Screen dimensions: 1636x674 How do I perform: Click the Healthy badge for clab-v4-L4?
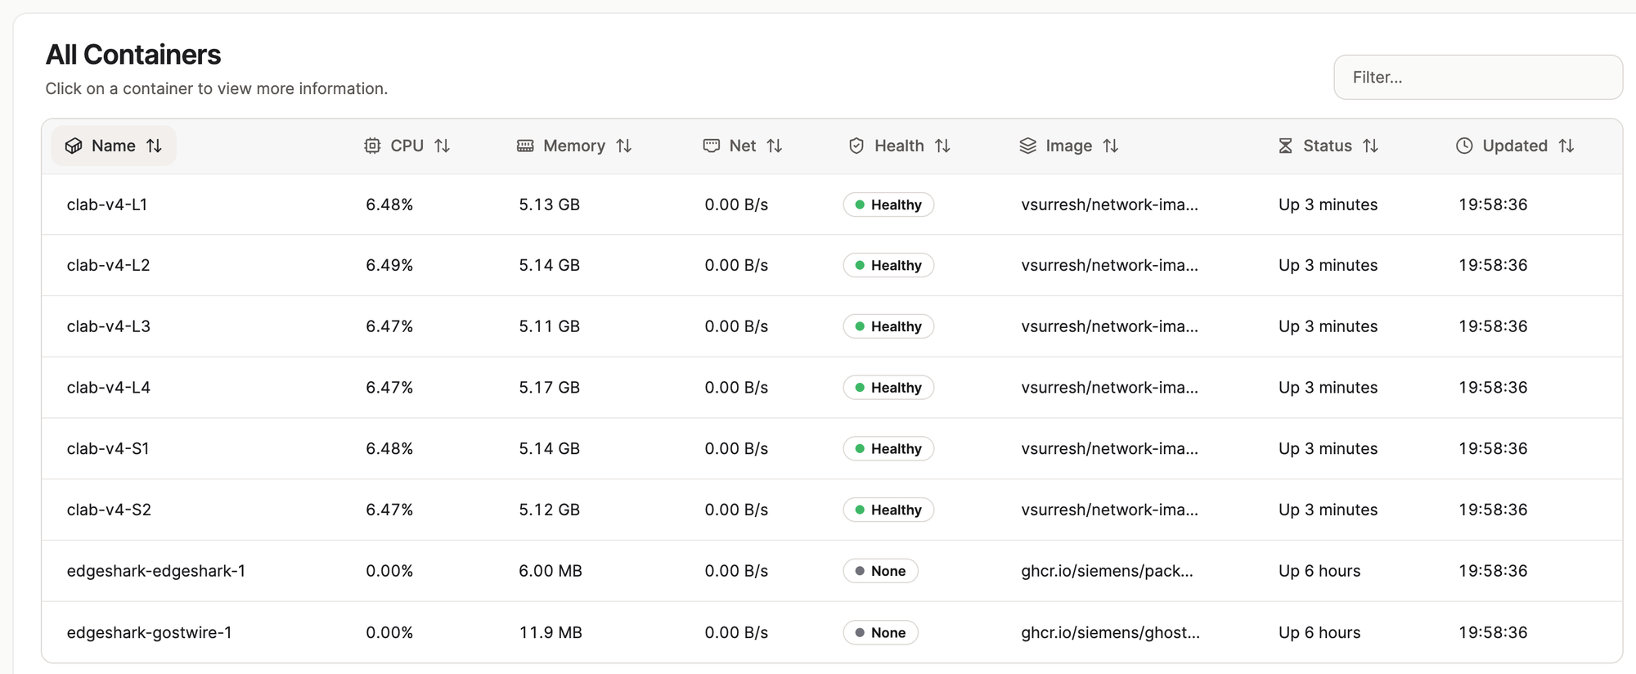(x=888, y=388)
